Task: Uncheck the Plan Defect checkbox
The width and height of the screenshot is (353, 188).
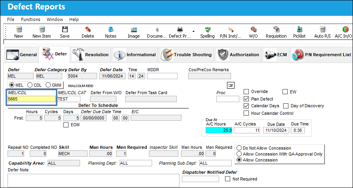Action: 246,99
